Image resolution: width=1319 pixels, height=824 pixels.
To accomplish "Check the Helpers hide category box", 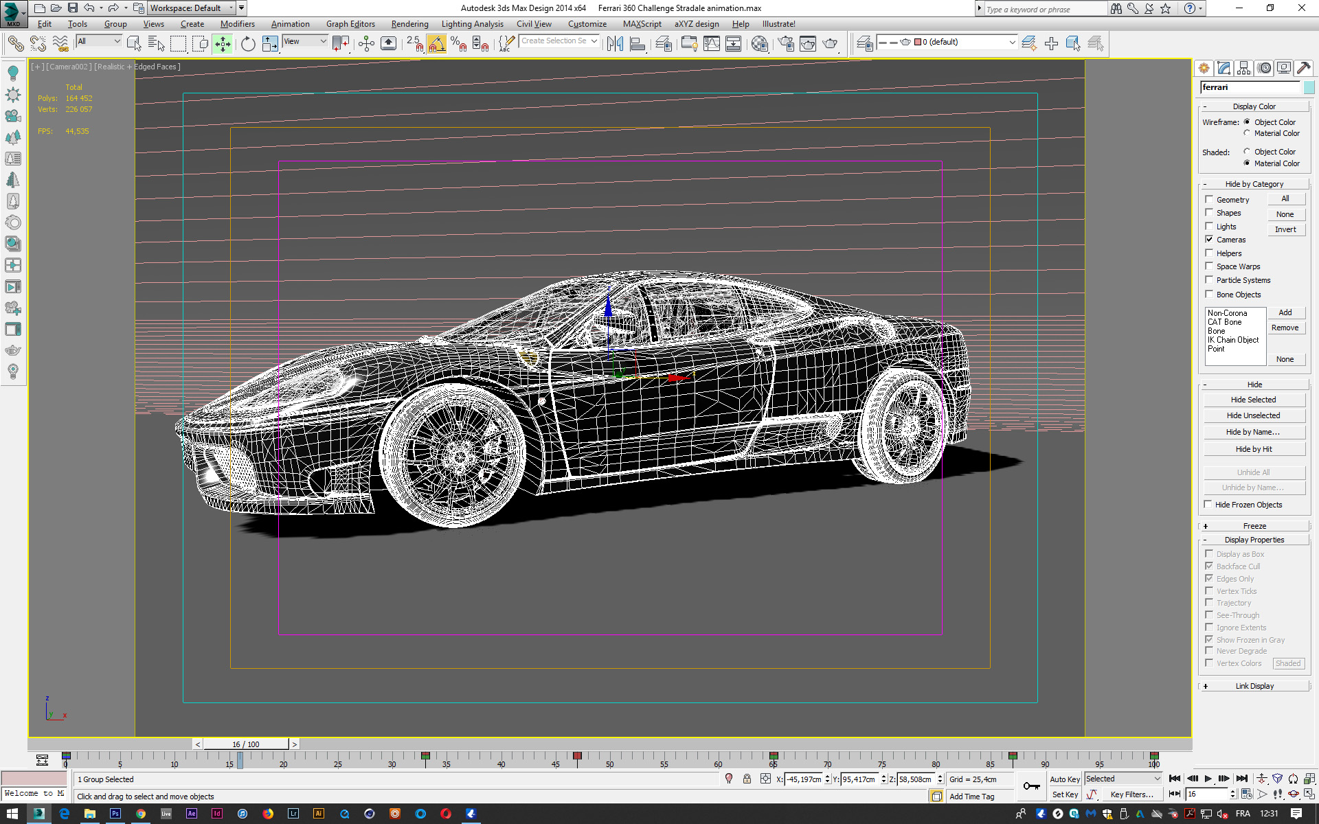I will [x=1209, y=253].
